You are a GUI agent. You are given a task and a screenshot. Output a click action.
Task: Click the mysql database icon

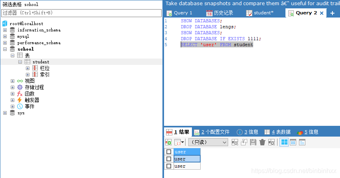coord(12,36)
